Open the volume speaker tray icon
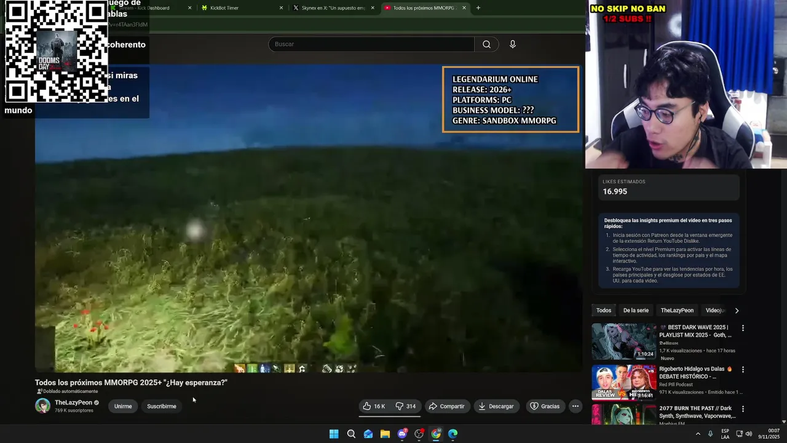This screenshot has height=443, width=787. 748,434
